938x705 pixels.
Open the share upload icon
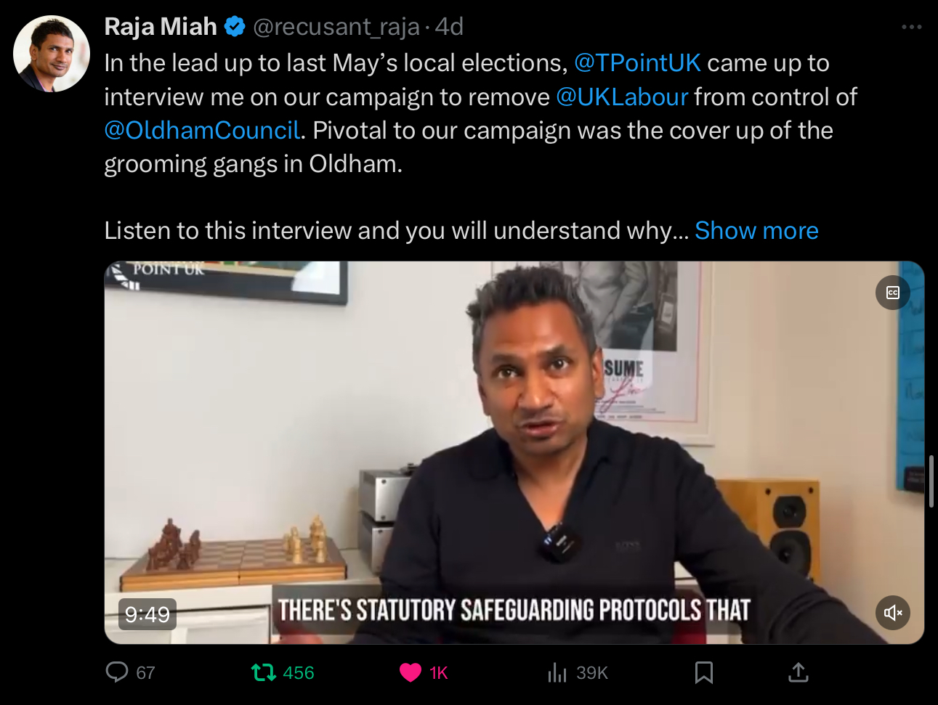pos(798,672)
